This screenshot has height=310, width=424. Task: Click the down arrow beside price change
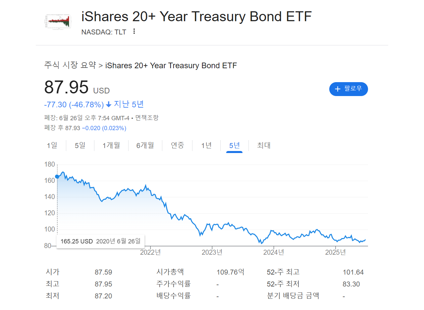109,105
